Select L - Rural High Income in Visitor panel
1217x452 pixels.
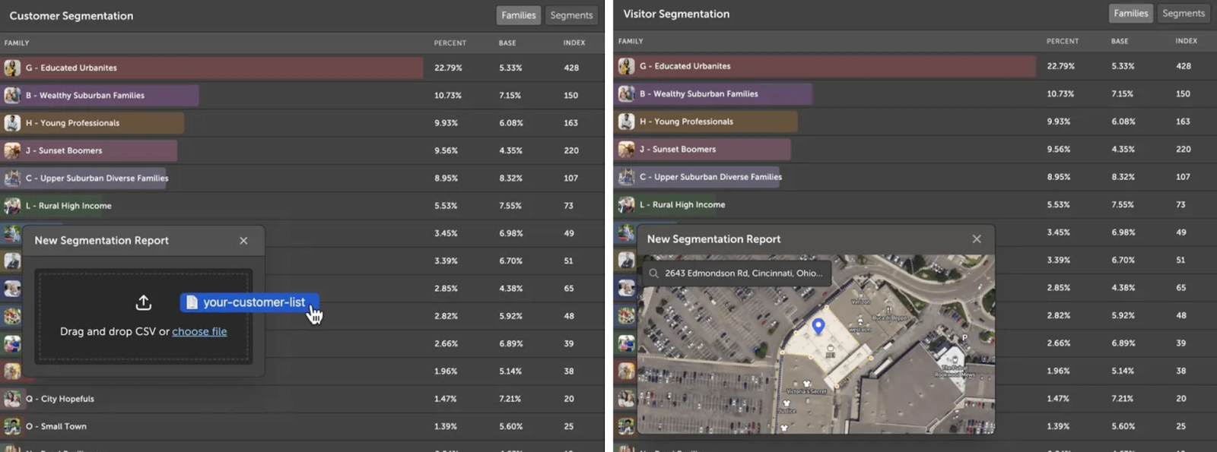[x=915, y=204]
